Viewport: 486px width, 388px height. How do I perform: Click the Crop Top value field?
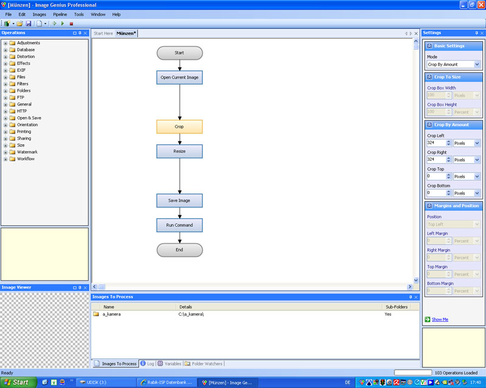click(435, 176)
